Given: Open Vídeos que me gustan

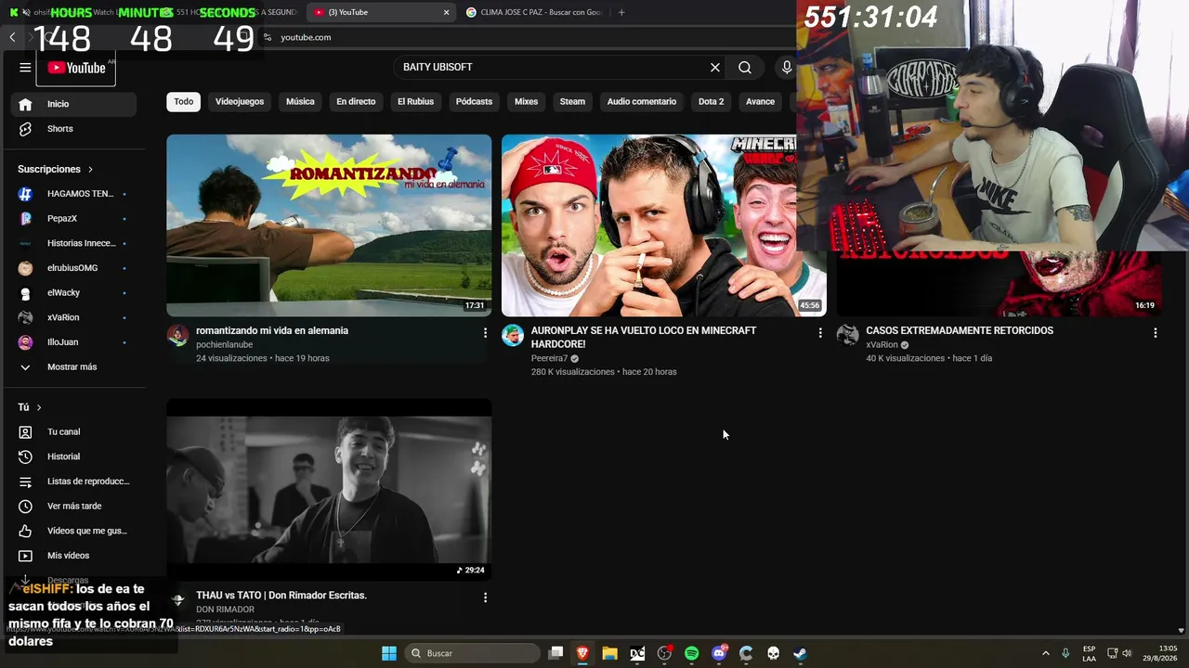Looking at the screenshot, I should (73, 531).
